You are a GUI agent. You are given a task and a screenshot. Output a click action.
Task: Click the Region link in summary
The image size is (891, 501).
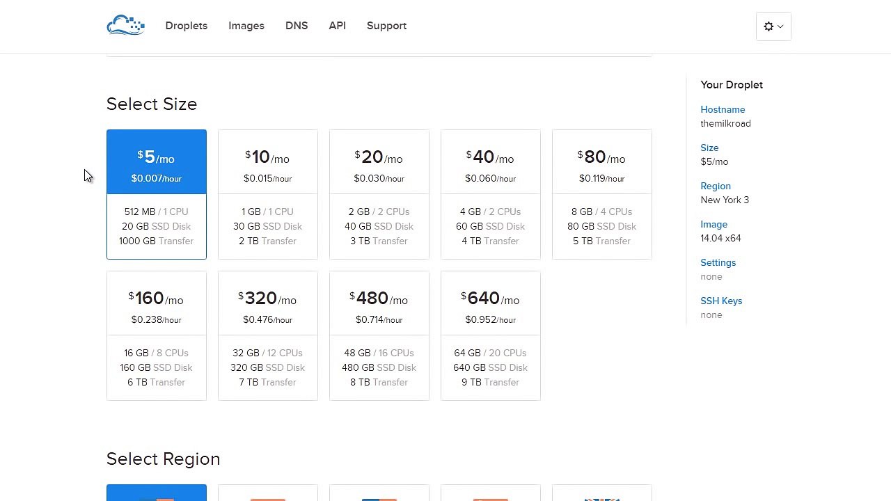(716, 186)
